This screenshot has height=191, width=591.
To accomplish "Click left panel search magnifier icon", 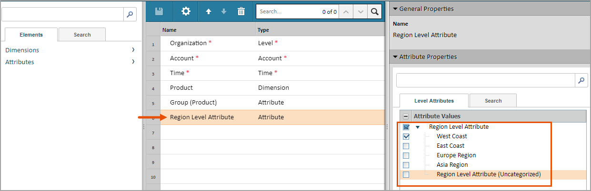I will point(130,14).
